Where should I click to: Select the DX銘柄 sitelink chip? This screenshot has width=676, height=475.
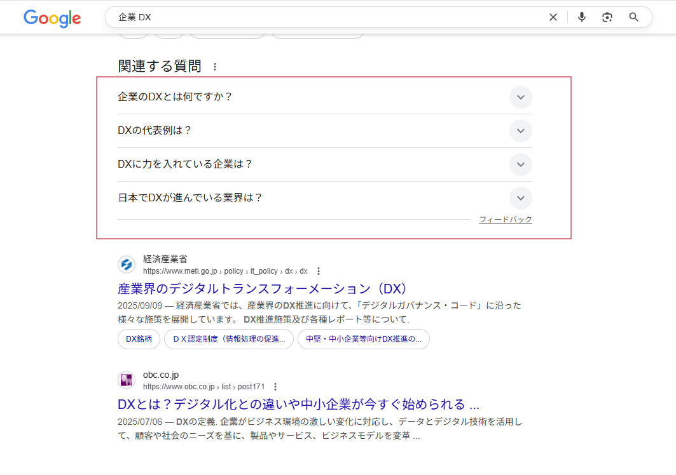(139, 339)
